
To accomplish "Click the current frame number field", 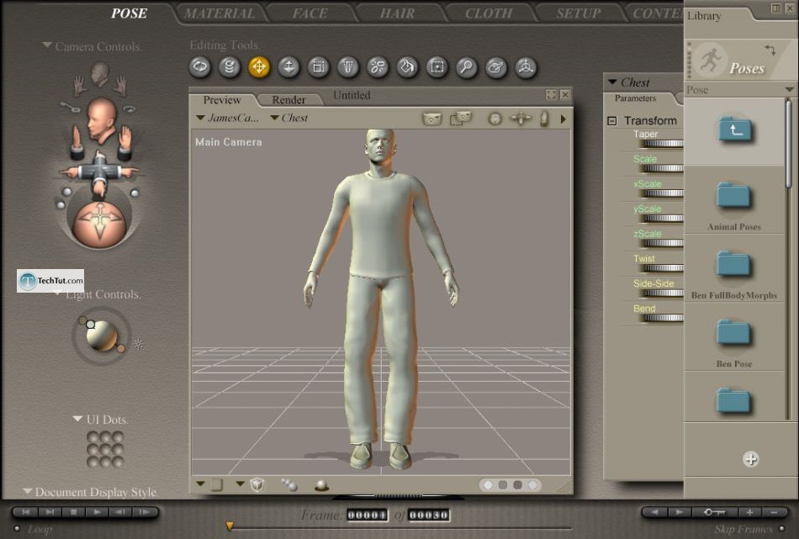I will pyautogui.click(x=368, y=515).
